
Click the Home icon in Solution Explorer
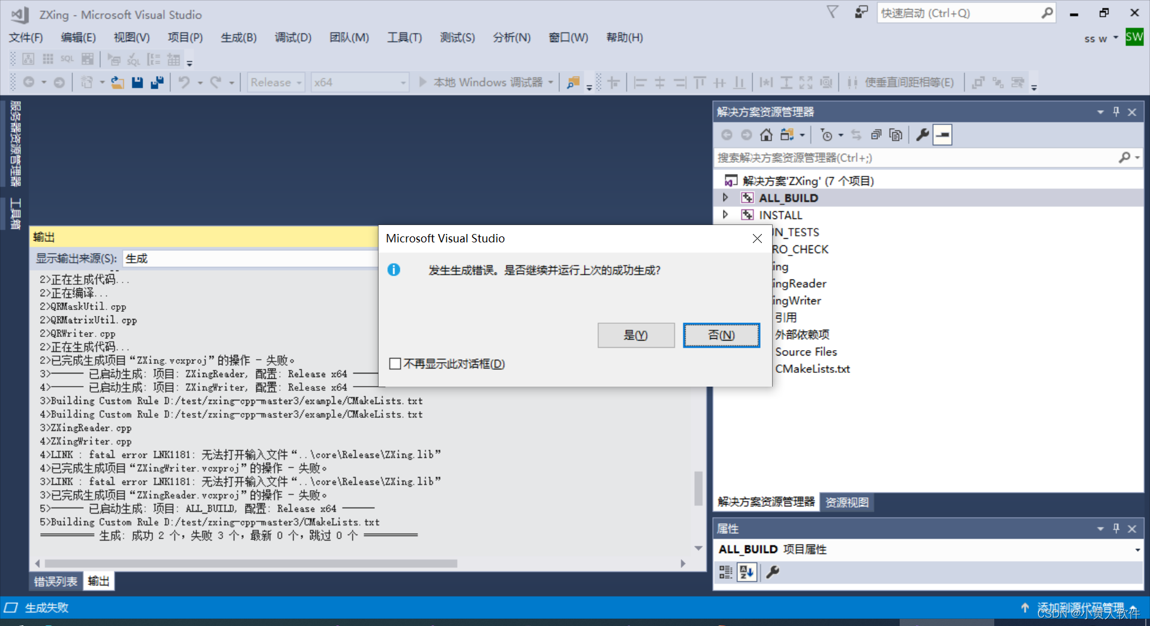click(766, 135)
